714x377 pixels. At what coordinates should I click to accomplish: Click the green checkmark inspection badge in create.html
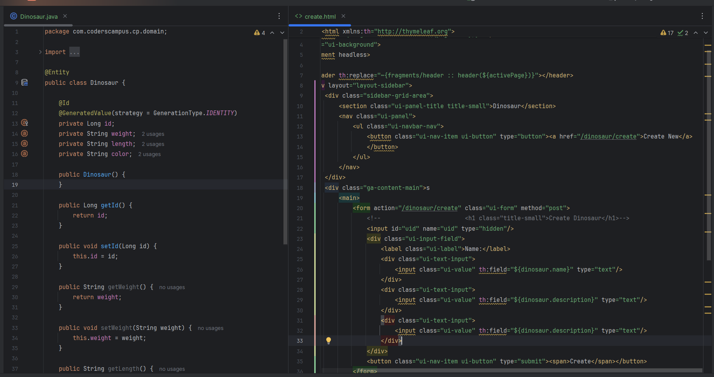pos(680,33)
